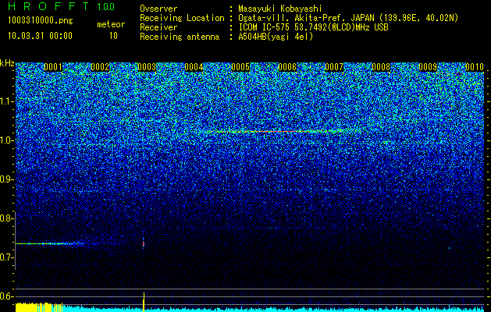The height and width of the screenshot is (312, 491).
Task: Select the Ogata-vill. Akita-Pref. JAPAN location text
Action: pos(348,18)
